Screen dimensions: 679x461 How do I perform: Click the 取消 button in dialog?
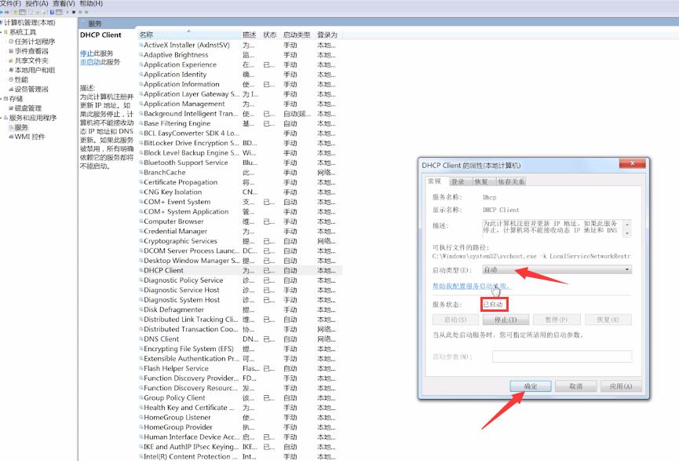pos(576,386)
